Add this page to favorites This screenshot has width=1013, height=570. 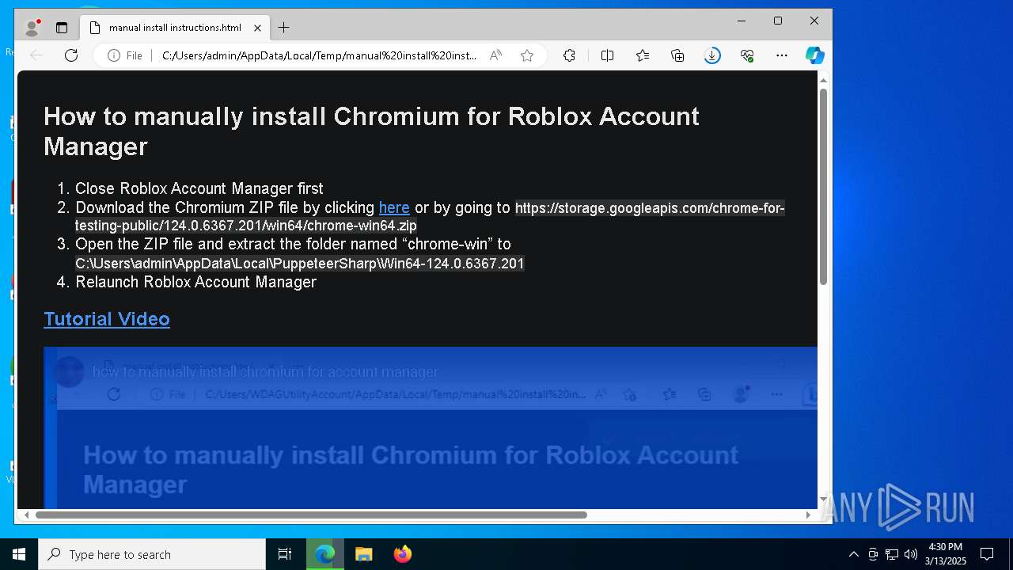click(527, 55)
